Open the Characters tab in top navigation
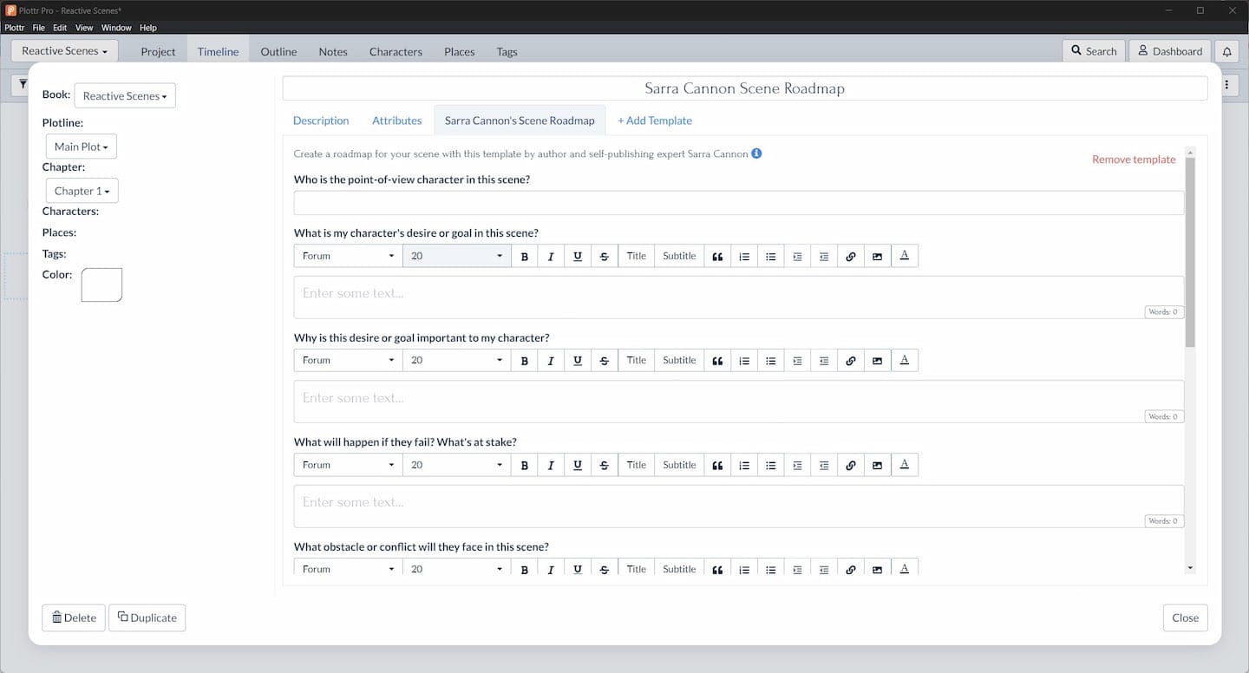 click(396, 51)
